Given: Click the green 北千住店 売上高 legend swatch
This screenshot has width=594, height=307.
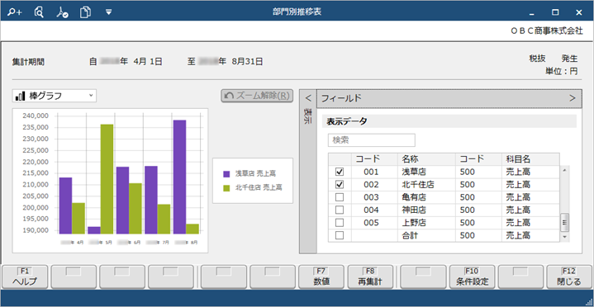Looking at the screenshot, I should (x=226, y=188).
